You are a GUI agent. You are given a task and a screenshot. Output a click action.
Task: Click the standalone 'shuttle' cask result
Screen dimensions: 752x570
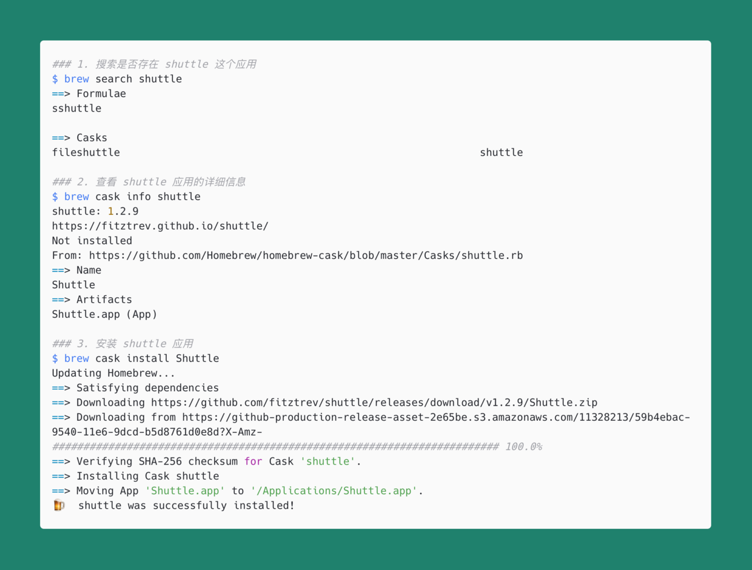click(501, 153)
